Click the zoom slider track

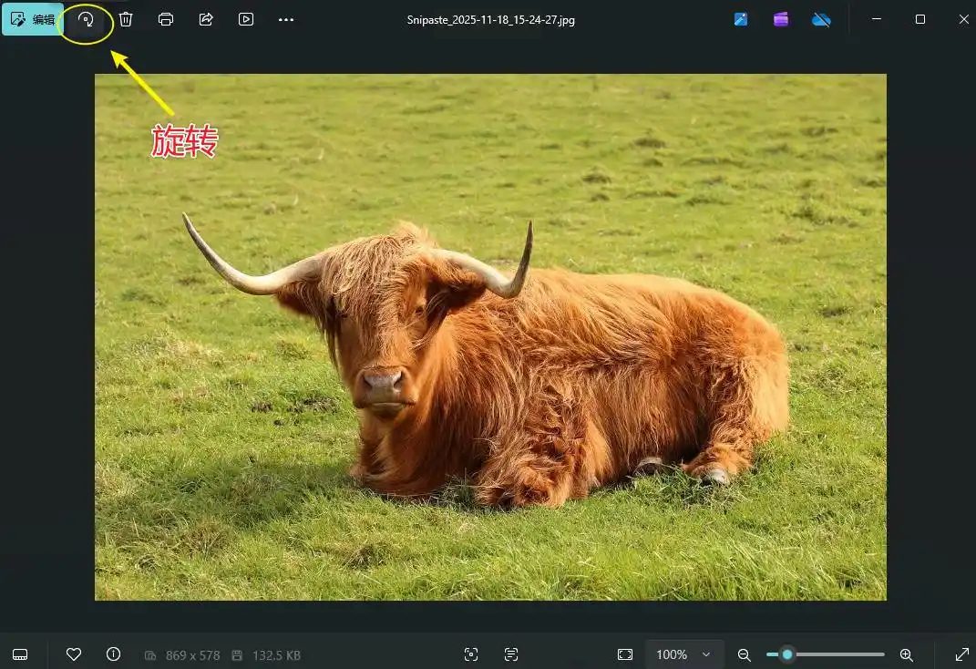coord(838,654)
